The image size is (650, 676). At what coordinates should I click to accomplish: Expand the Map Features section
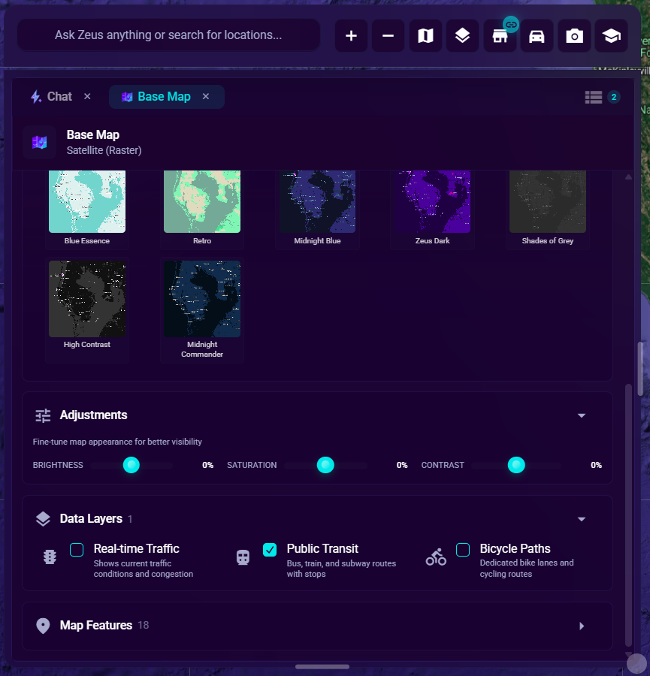pyautogui.click(x=582, y=626)
